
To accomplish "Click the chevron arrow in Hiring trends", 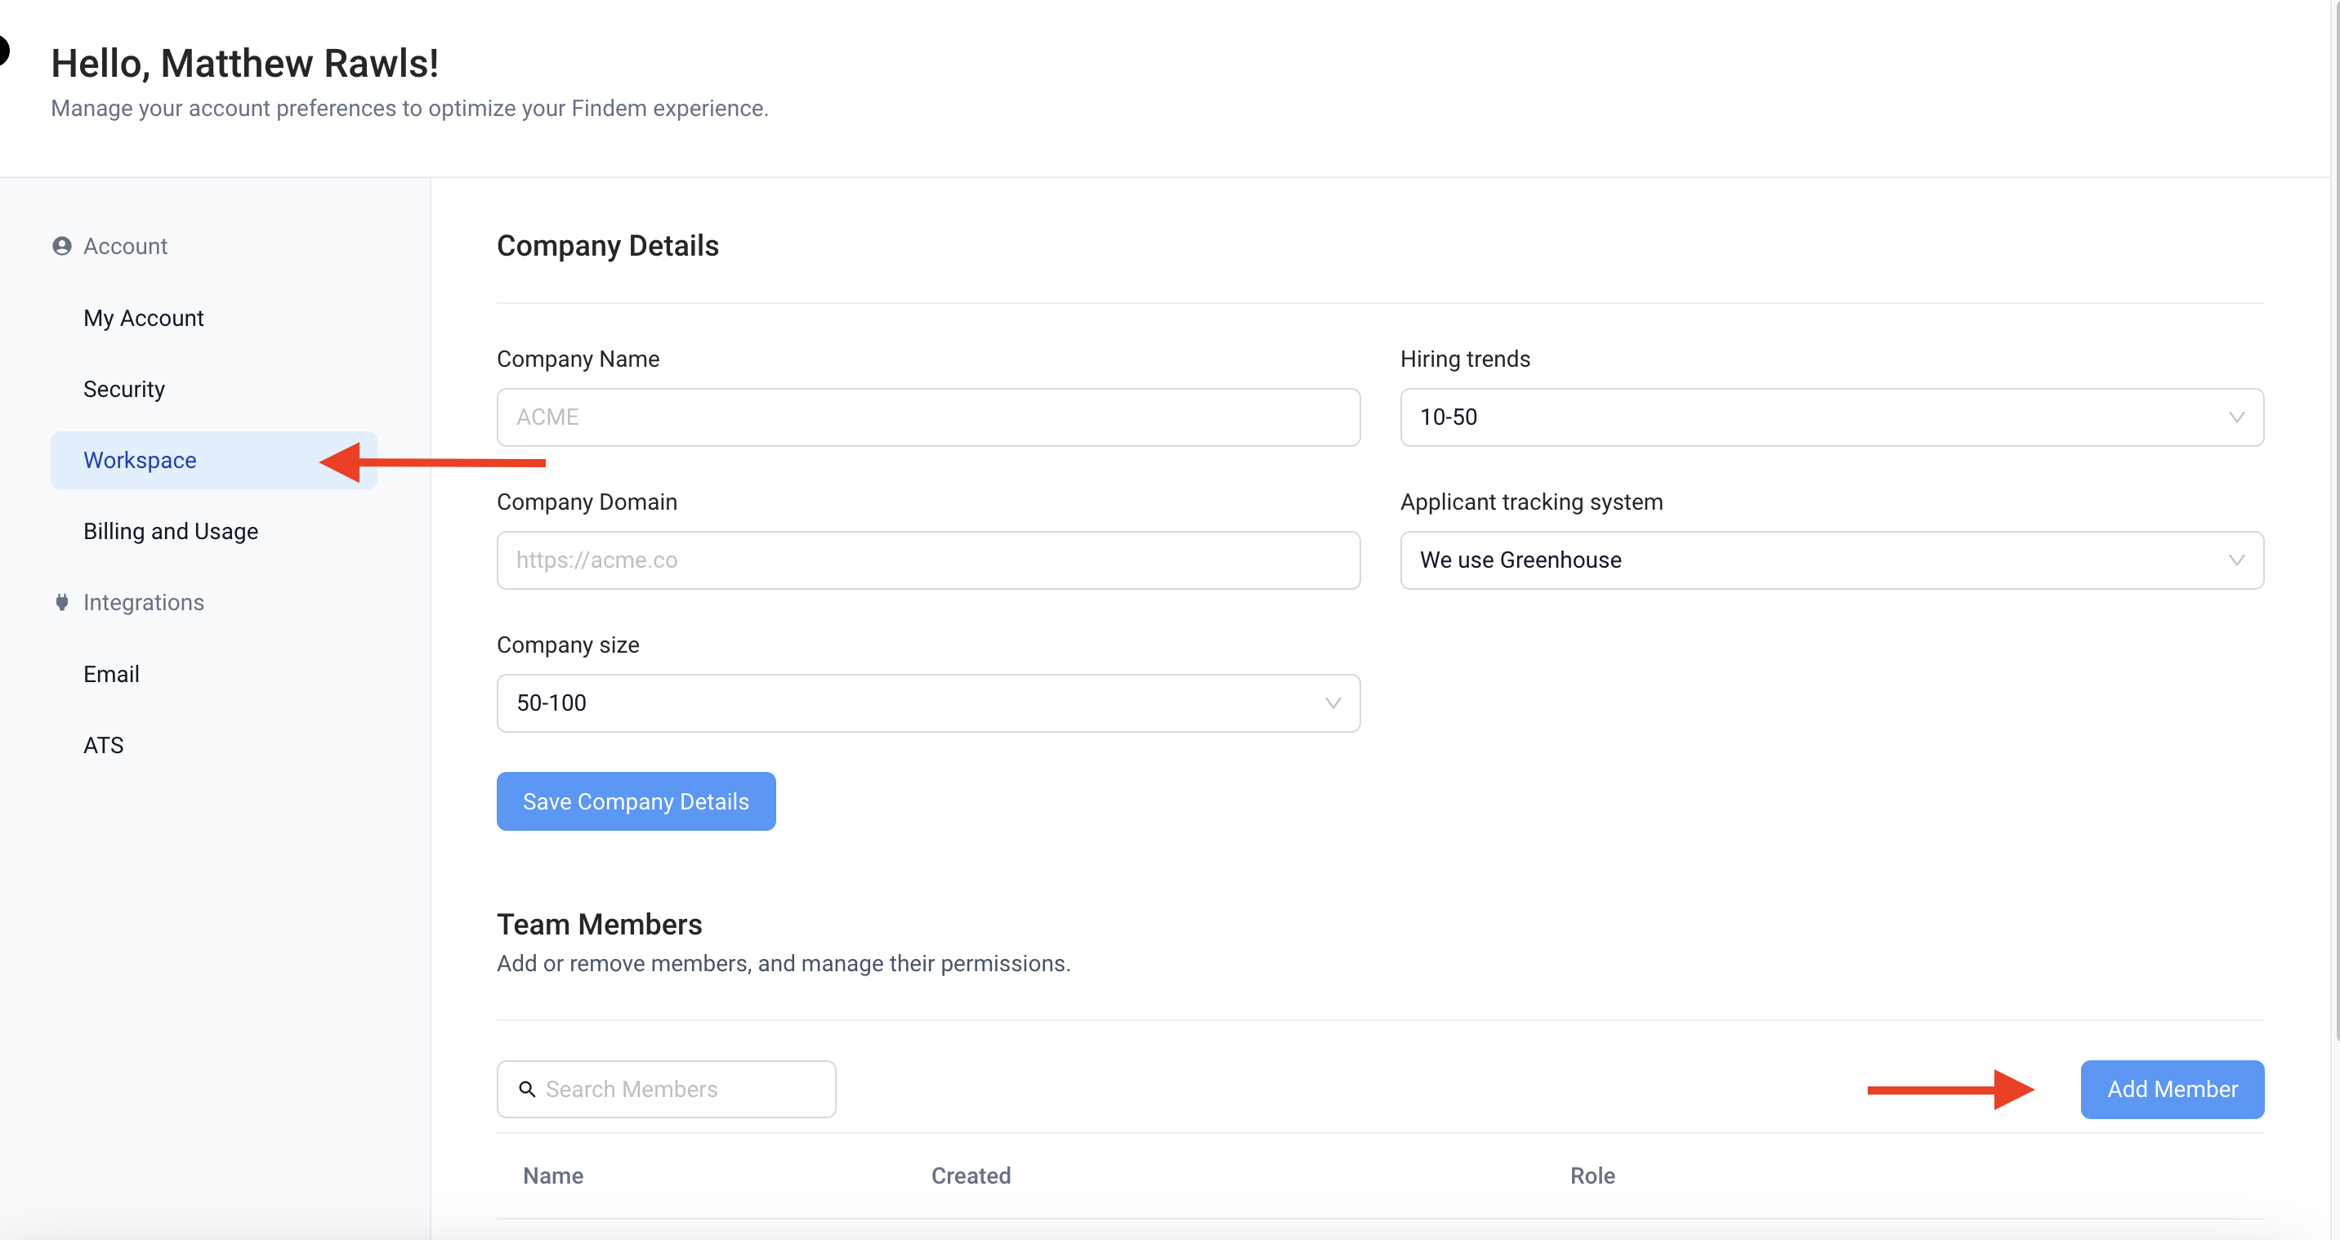I will pos(2236,417).
